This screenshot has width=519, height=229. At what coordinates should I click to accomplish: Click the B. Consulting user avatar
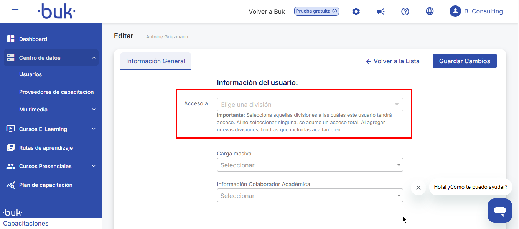coord(455,11)
